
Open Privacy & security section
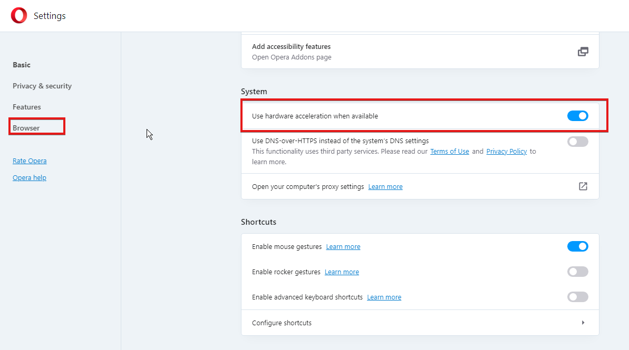click(42, 86)
